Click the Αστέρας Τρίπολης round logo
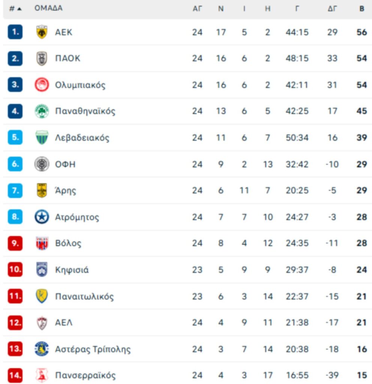Screen dimensions: 372x384 click(42, 349)
